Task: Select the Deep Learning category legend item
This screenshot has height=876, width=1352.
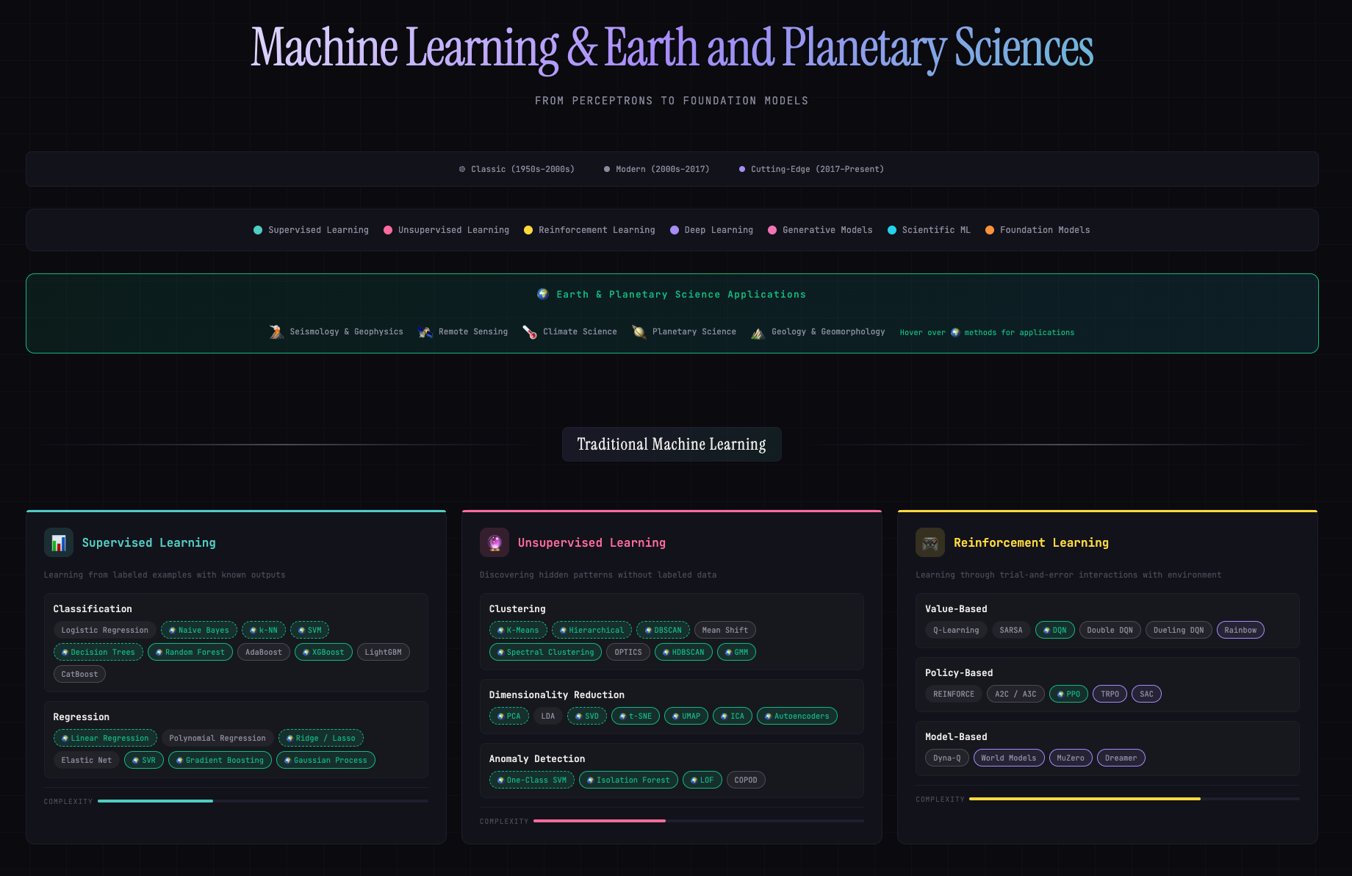Action: click(711, 230)
